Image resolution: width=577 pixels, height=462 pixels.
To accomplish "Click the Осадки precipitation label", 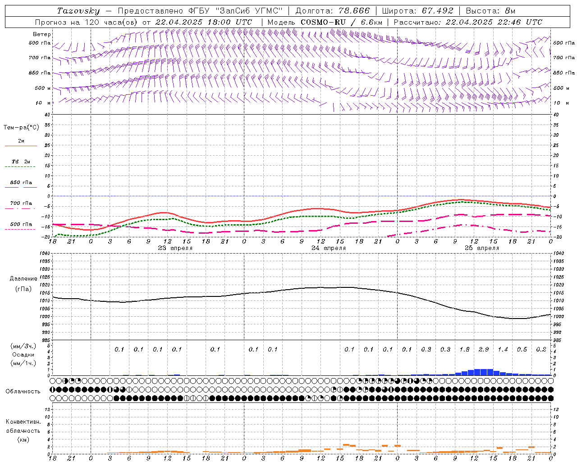I will coord(23,355).
